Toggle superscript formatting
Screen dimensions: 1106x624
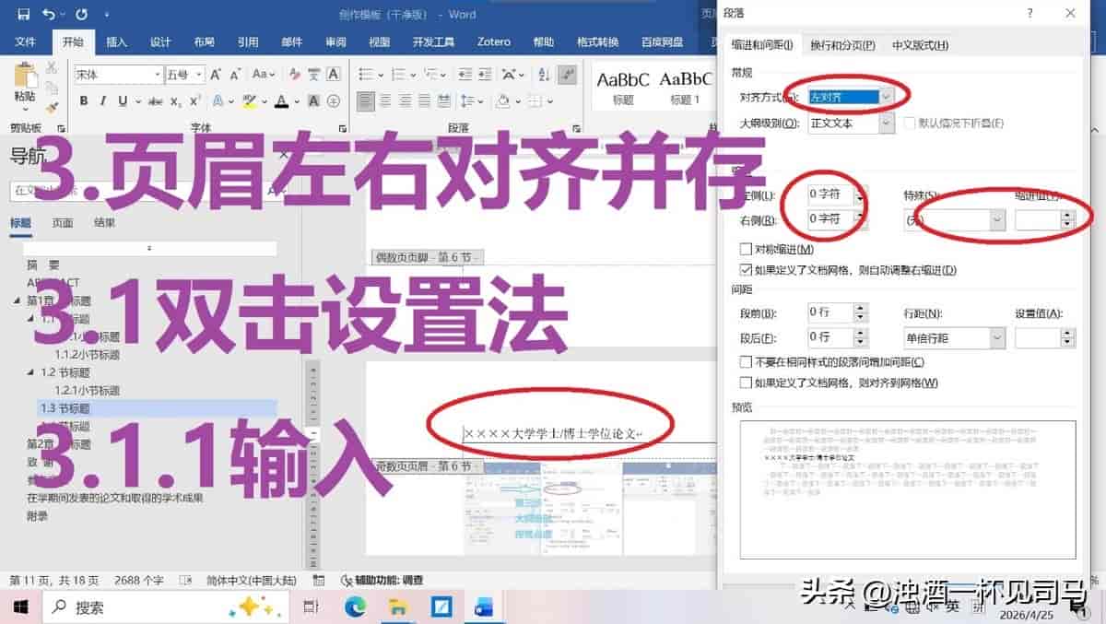pos(195,100)
